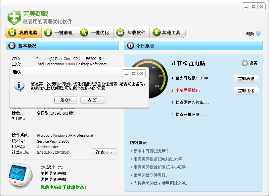Click the 主板温度:未知 reading
The height and width of the screenshot is (196, 269).
click(53, 174)
